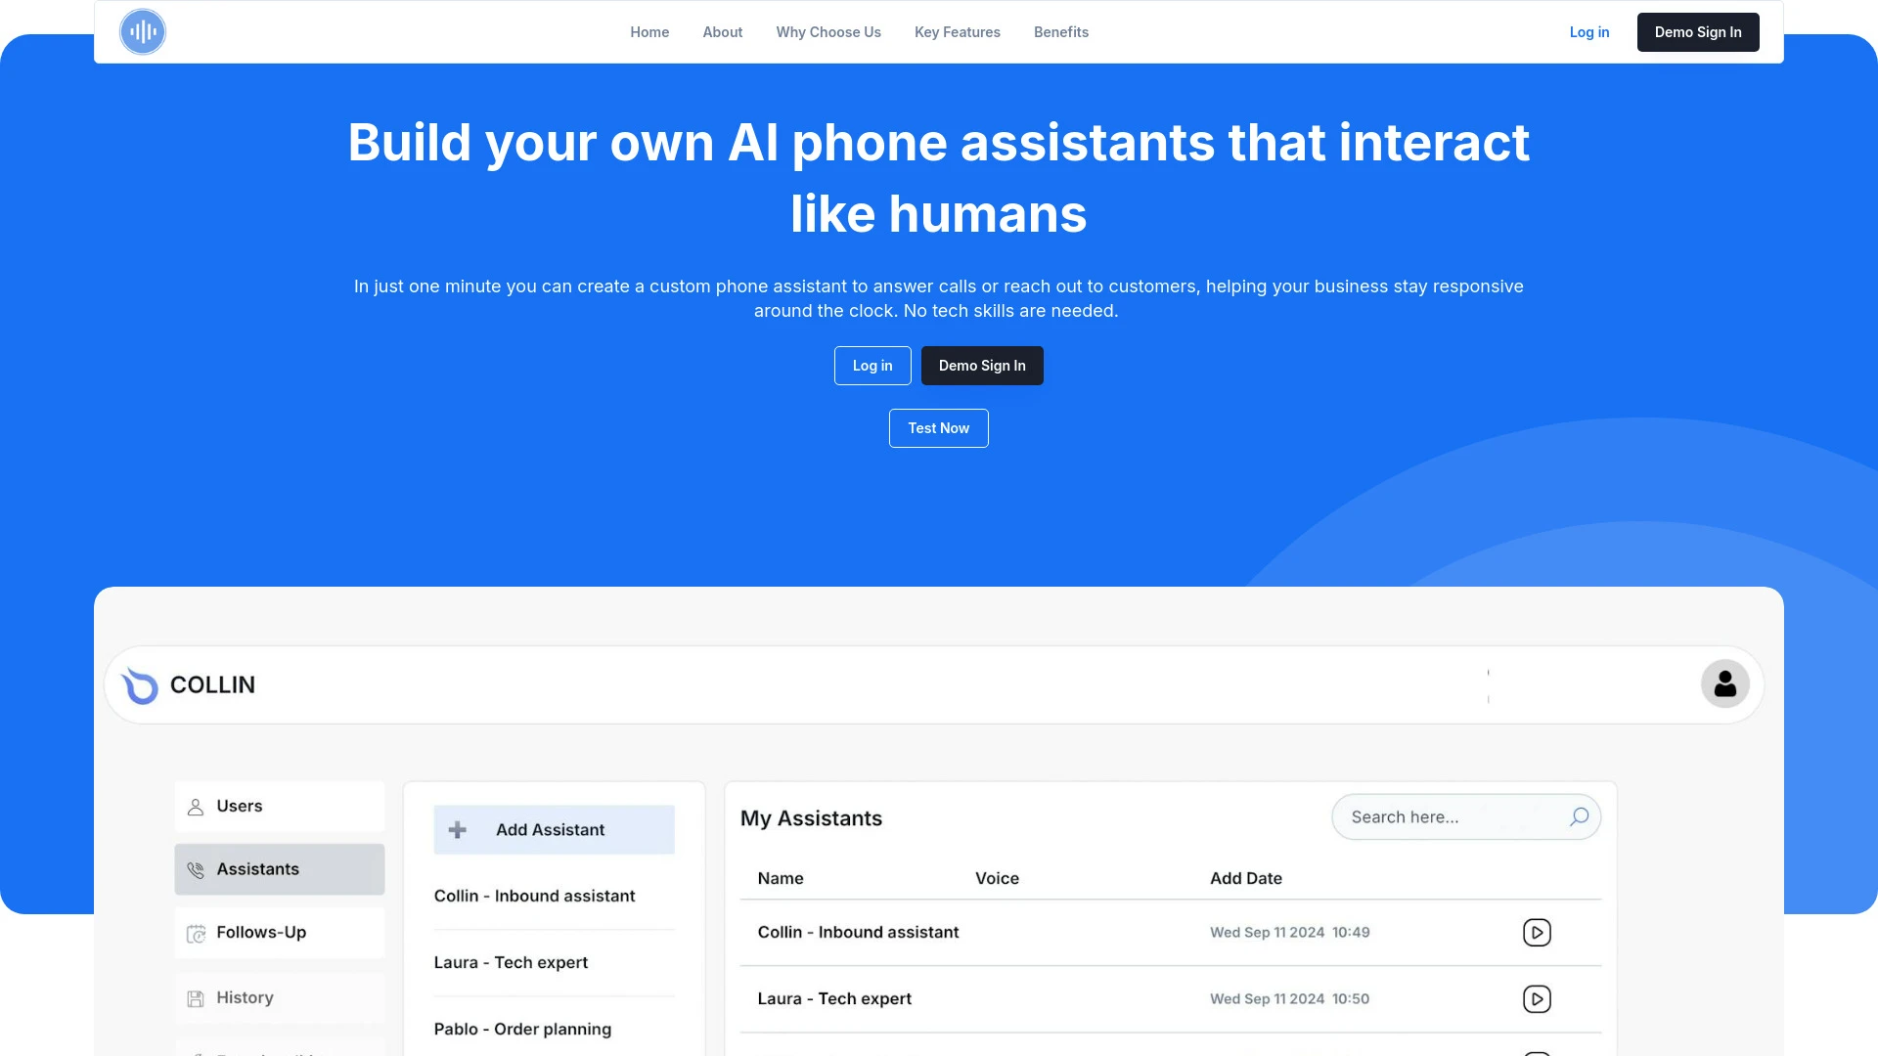Select the Collin Inbound assistant entry

[858, 931]
